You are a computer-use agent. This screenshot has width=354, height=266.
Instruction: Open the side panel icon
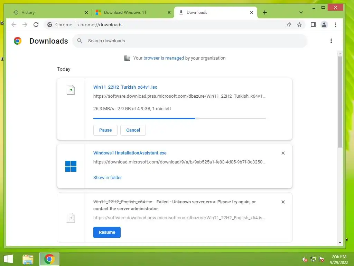(313, 25)
